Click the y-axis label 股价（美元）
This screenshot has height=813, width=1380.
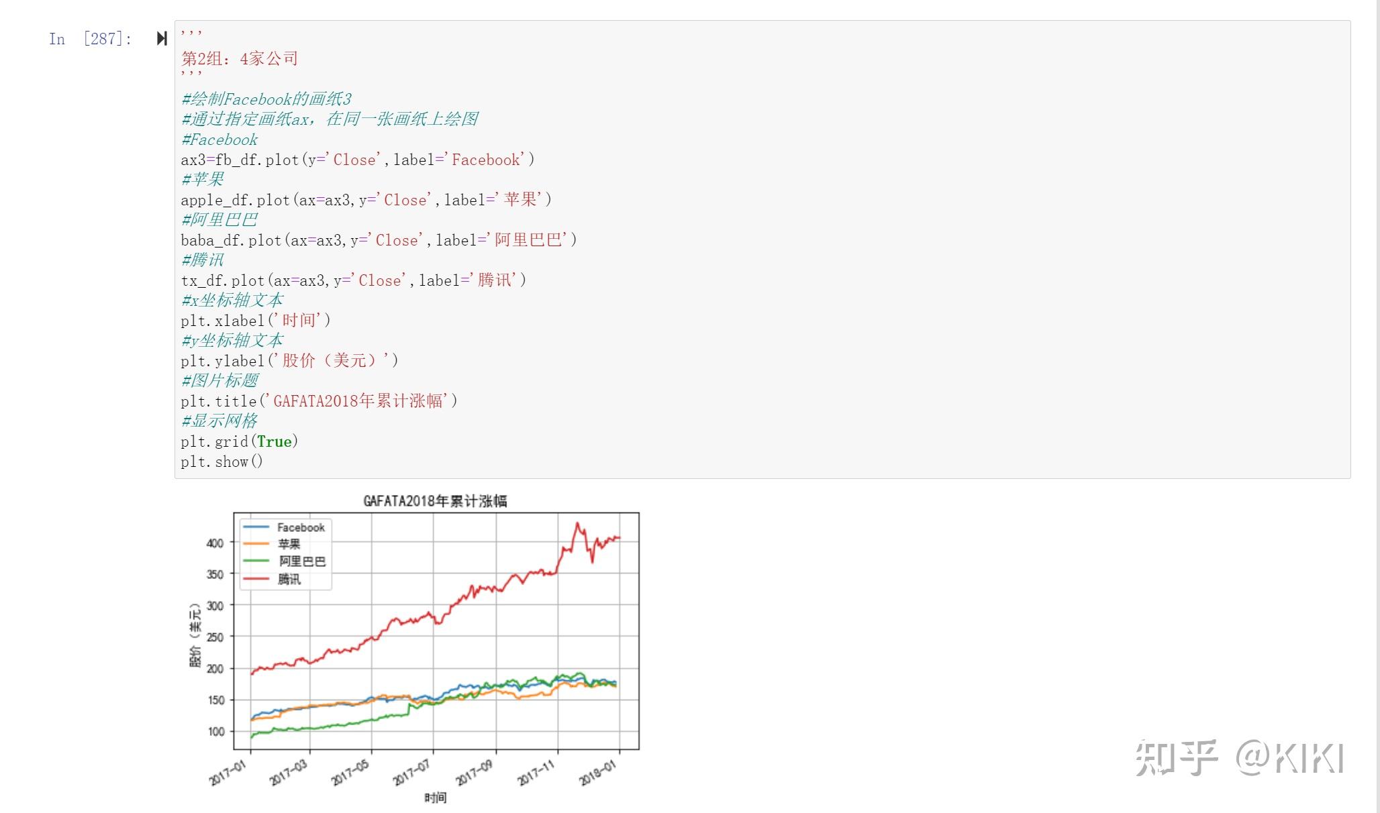click(x=195, y=635)
